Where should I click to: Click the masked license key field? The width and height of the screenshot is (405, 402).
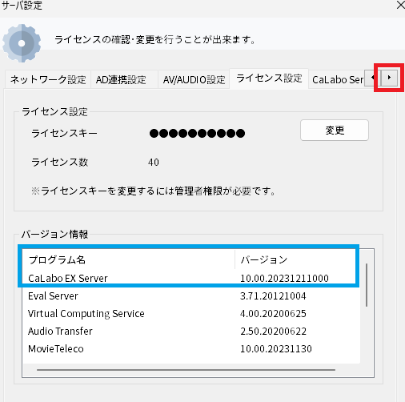coord(197,133)
